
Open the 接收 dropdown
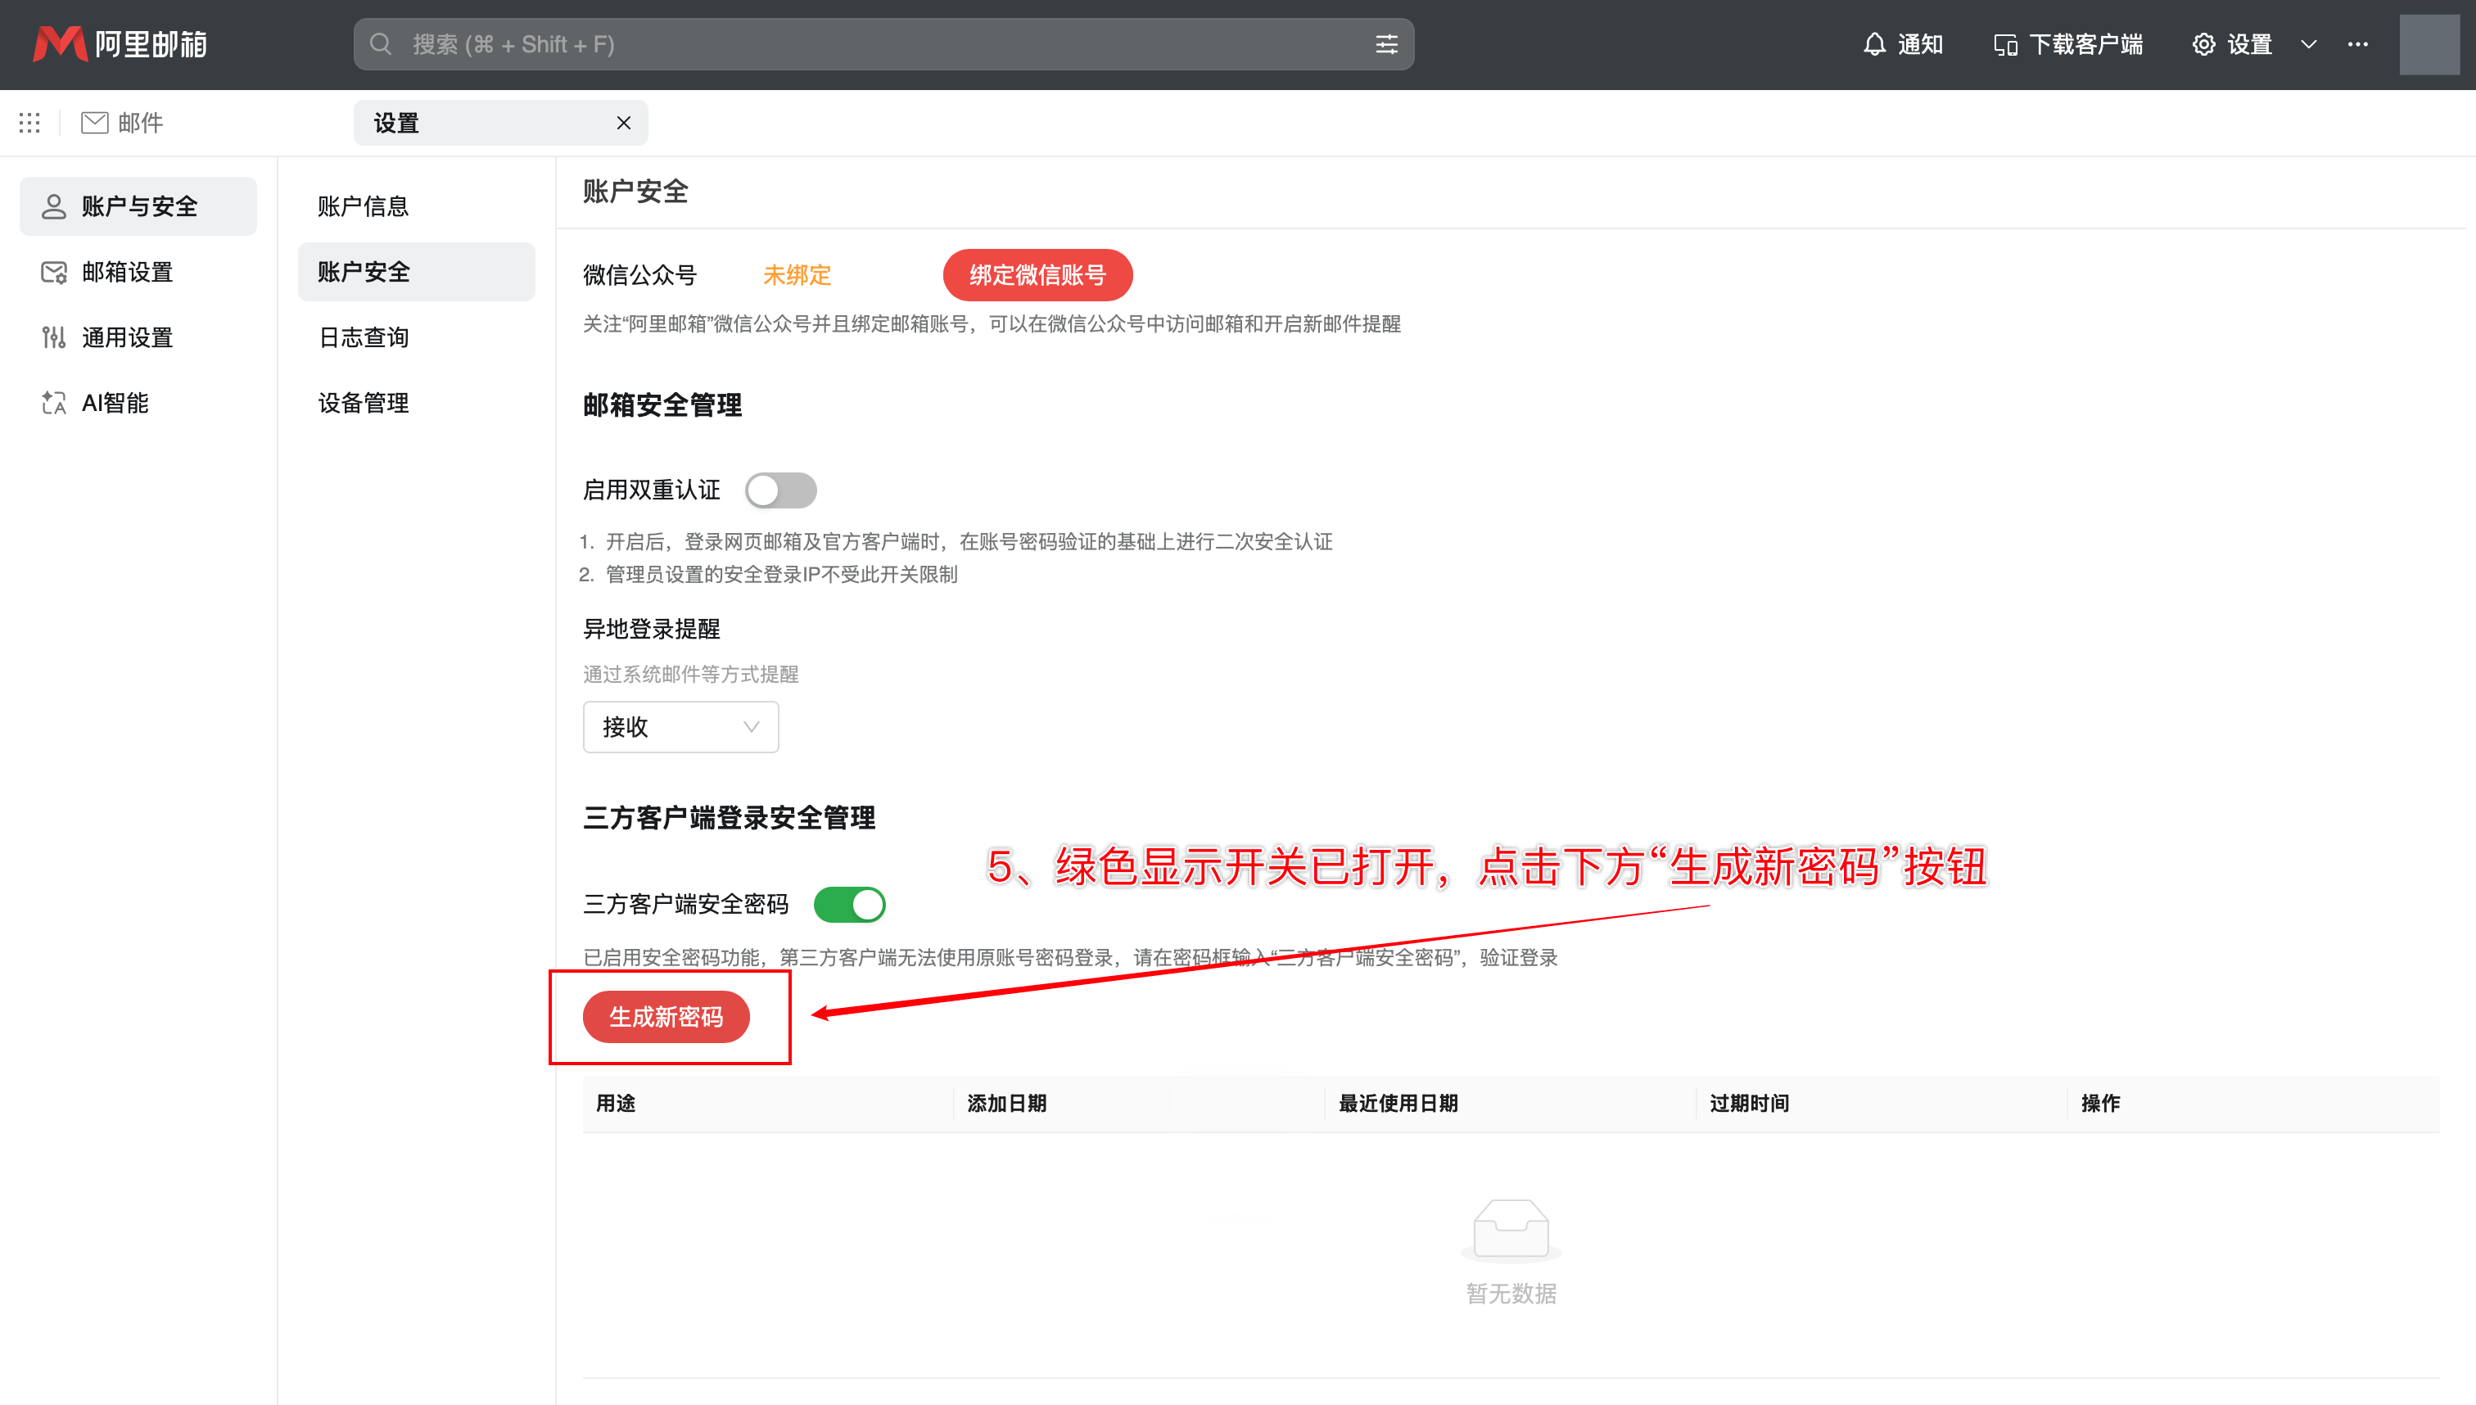pos(680,726)
